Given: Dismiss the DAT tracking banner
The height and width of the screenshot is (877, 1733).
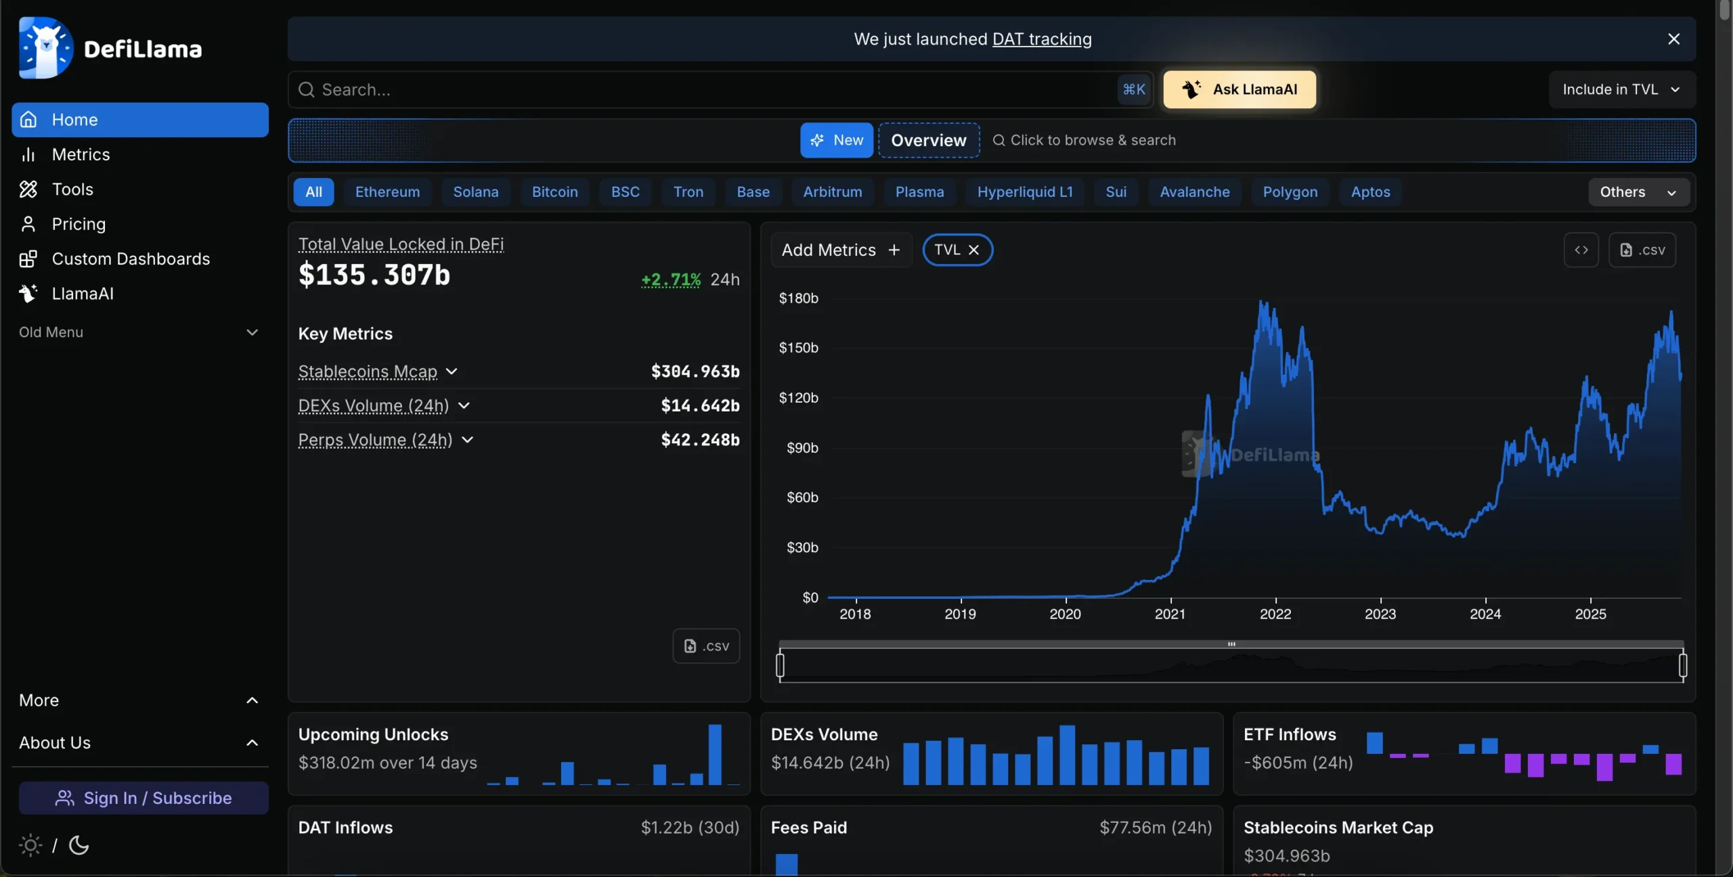Looking at the screenshot, I should click(1673, 39).
